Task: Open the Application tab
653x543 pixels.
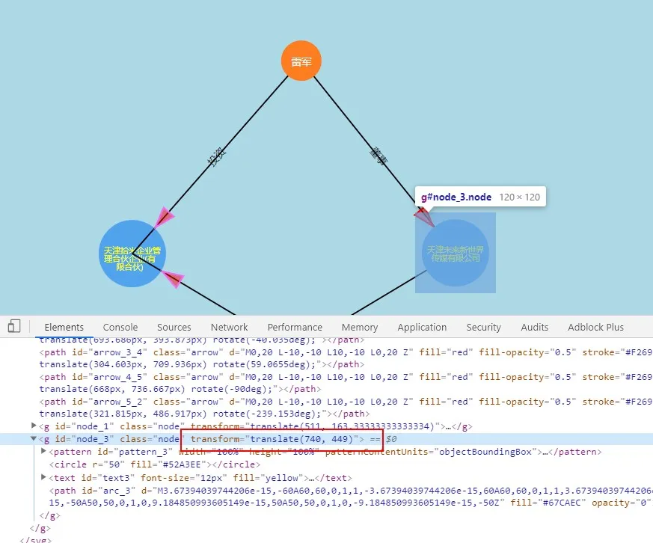Action: pyautogui.click(x=422, y=328)
